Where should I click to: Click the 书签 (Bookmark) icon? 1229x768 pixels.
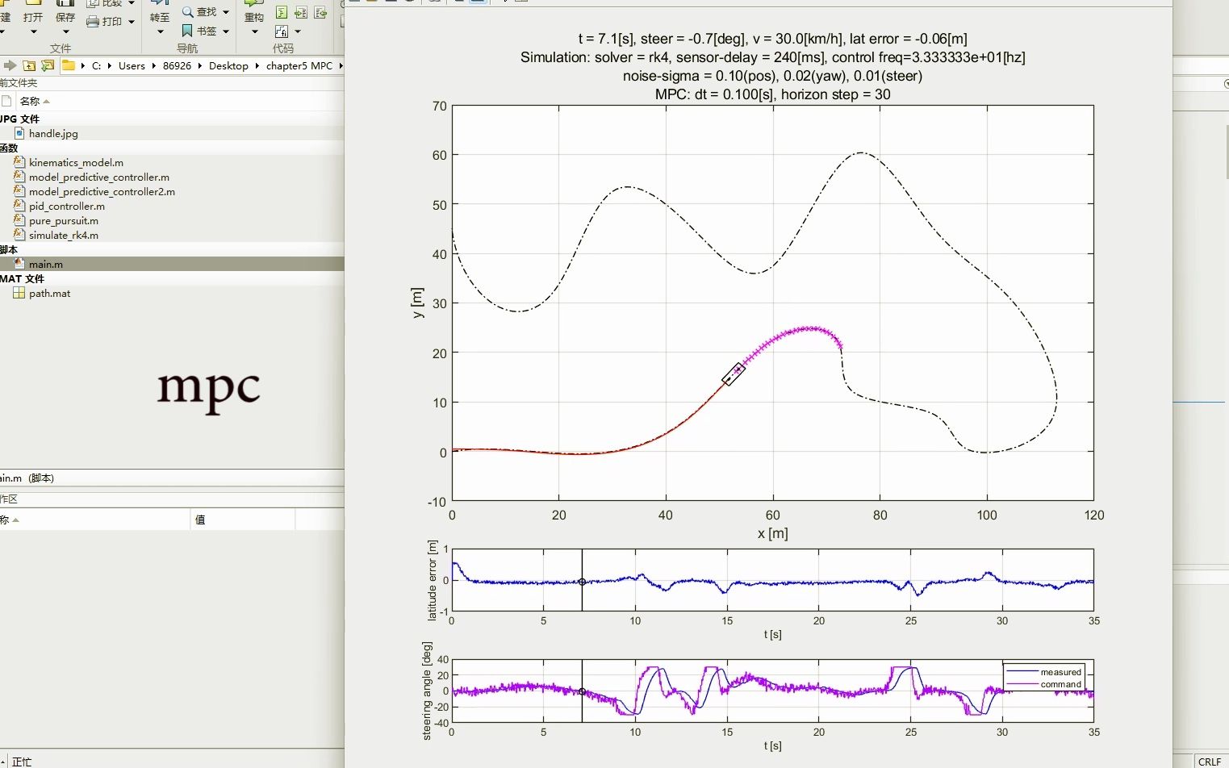click(187, 31)
